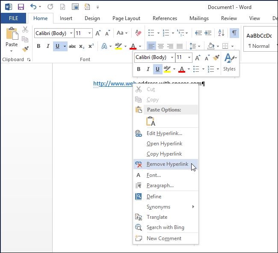The height and width of the screenshot is (253, 278).
Task: Click Clear All Formatting eraser icon
Action: (x=138, y=33)
